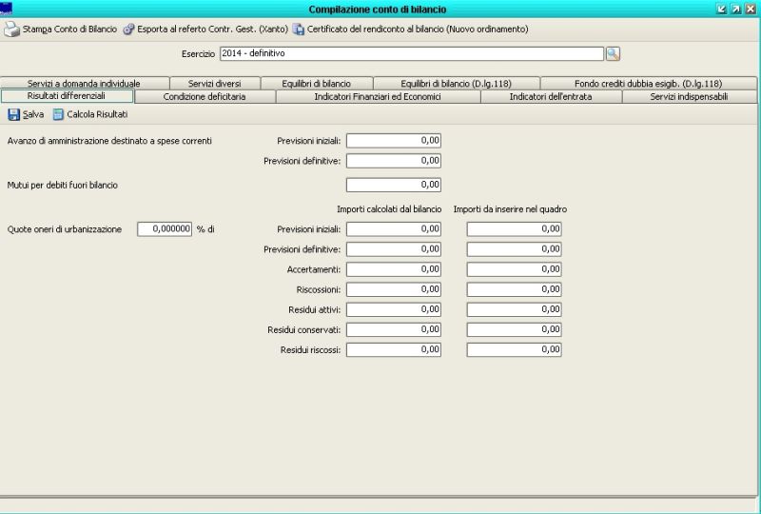Click the Esercizio field showing 2014 - definitivo
The image size is (761, 514).
(411, 54)
